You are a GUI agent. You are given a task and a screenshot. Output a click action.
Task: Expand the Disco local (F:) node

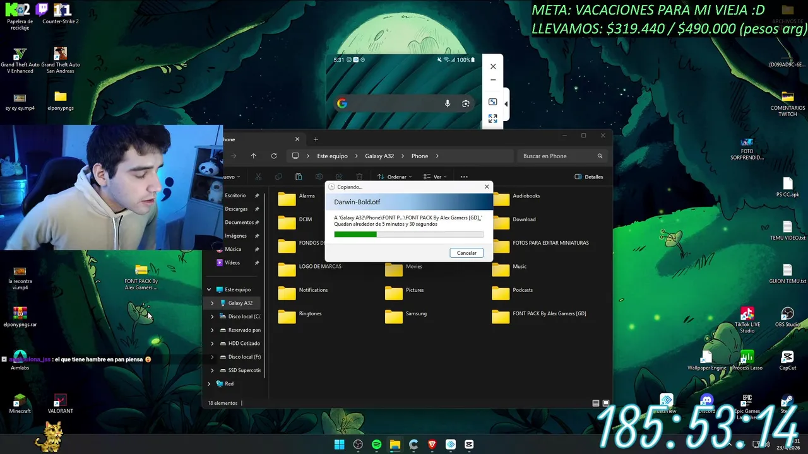212,357
